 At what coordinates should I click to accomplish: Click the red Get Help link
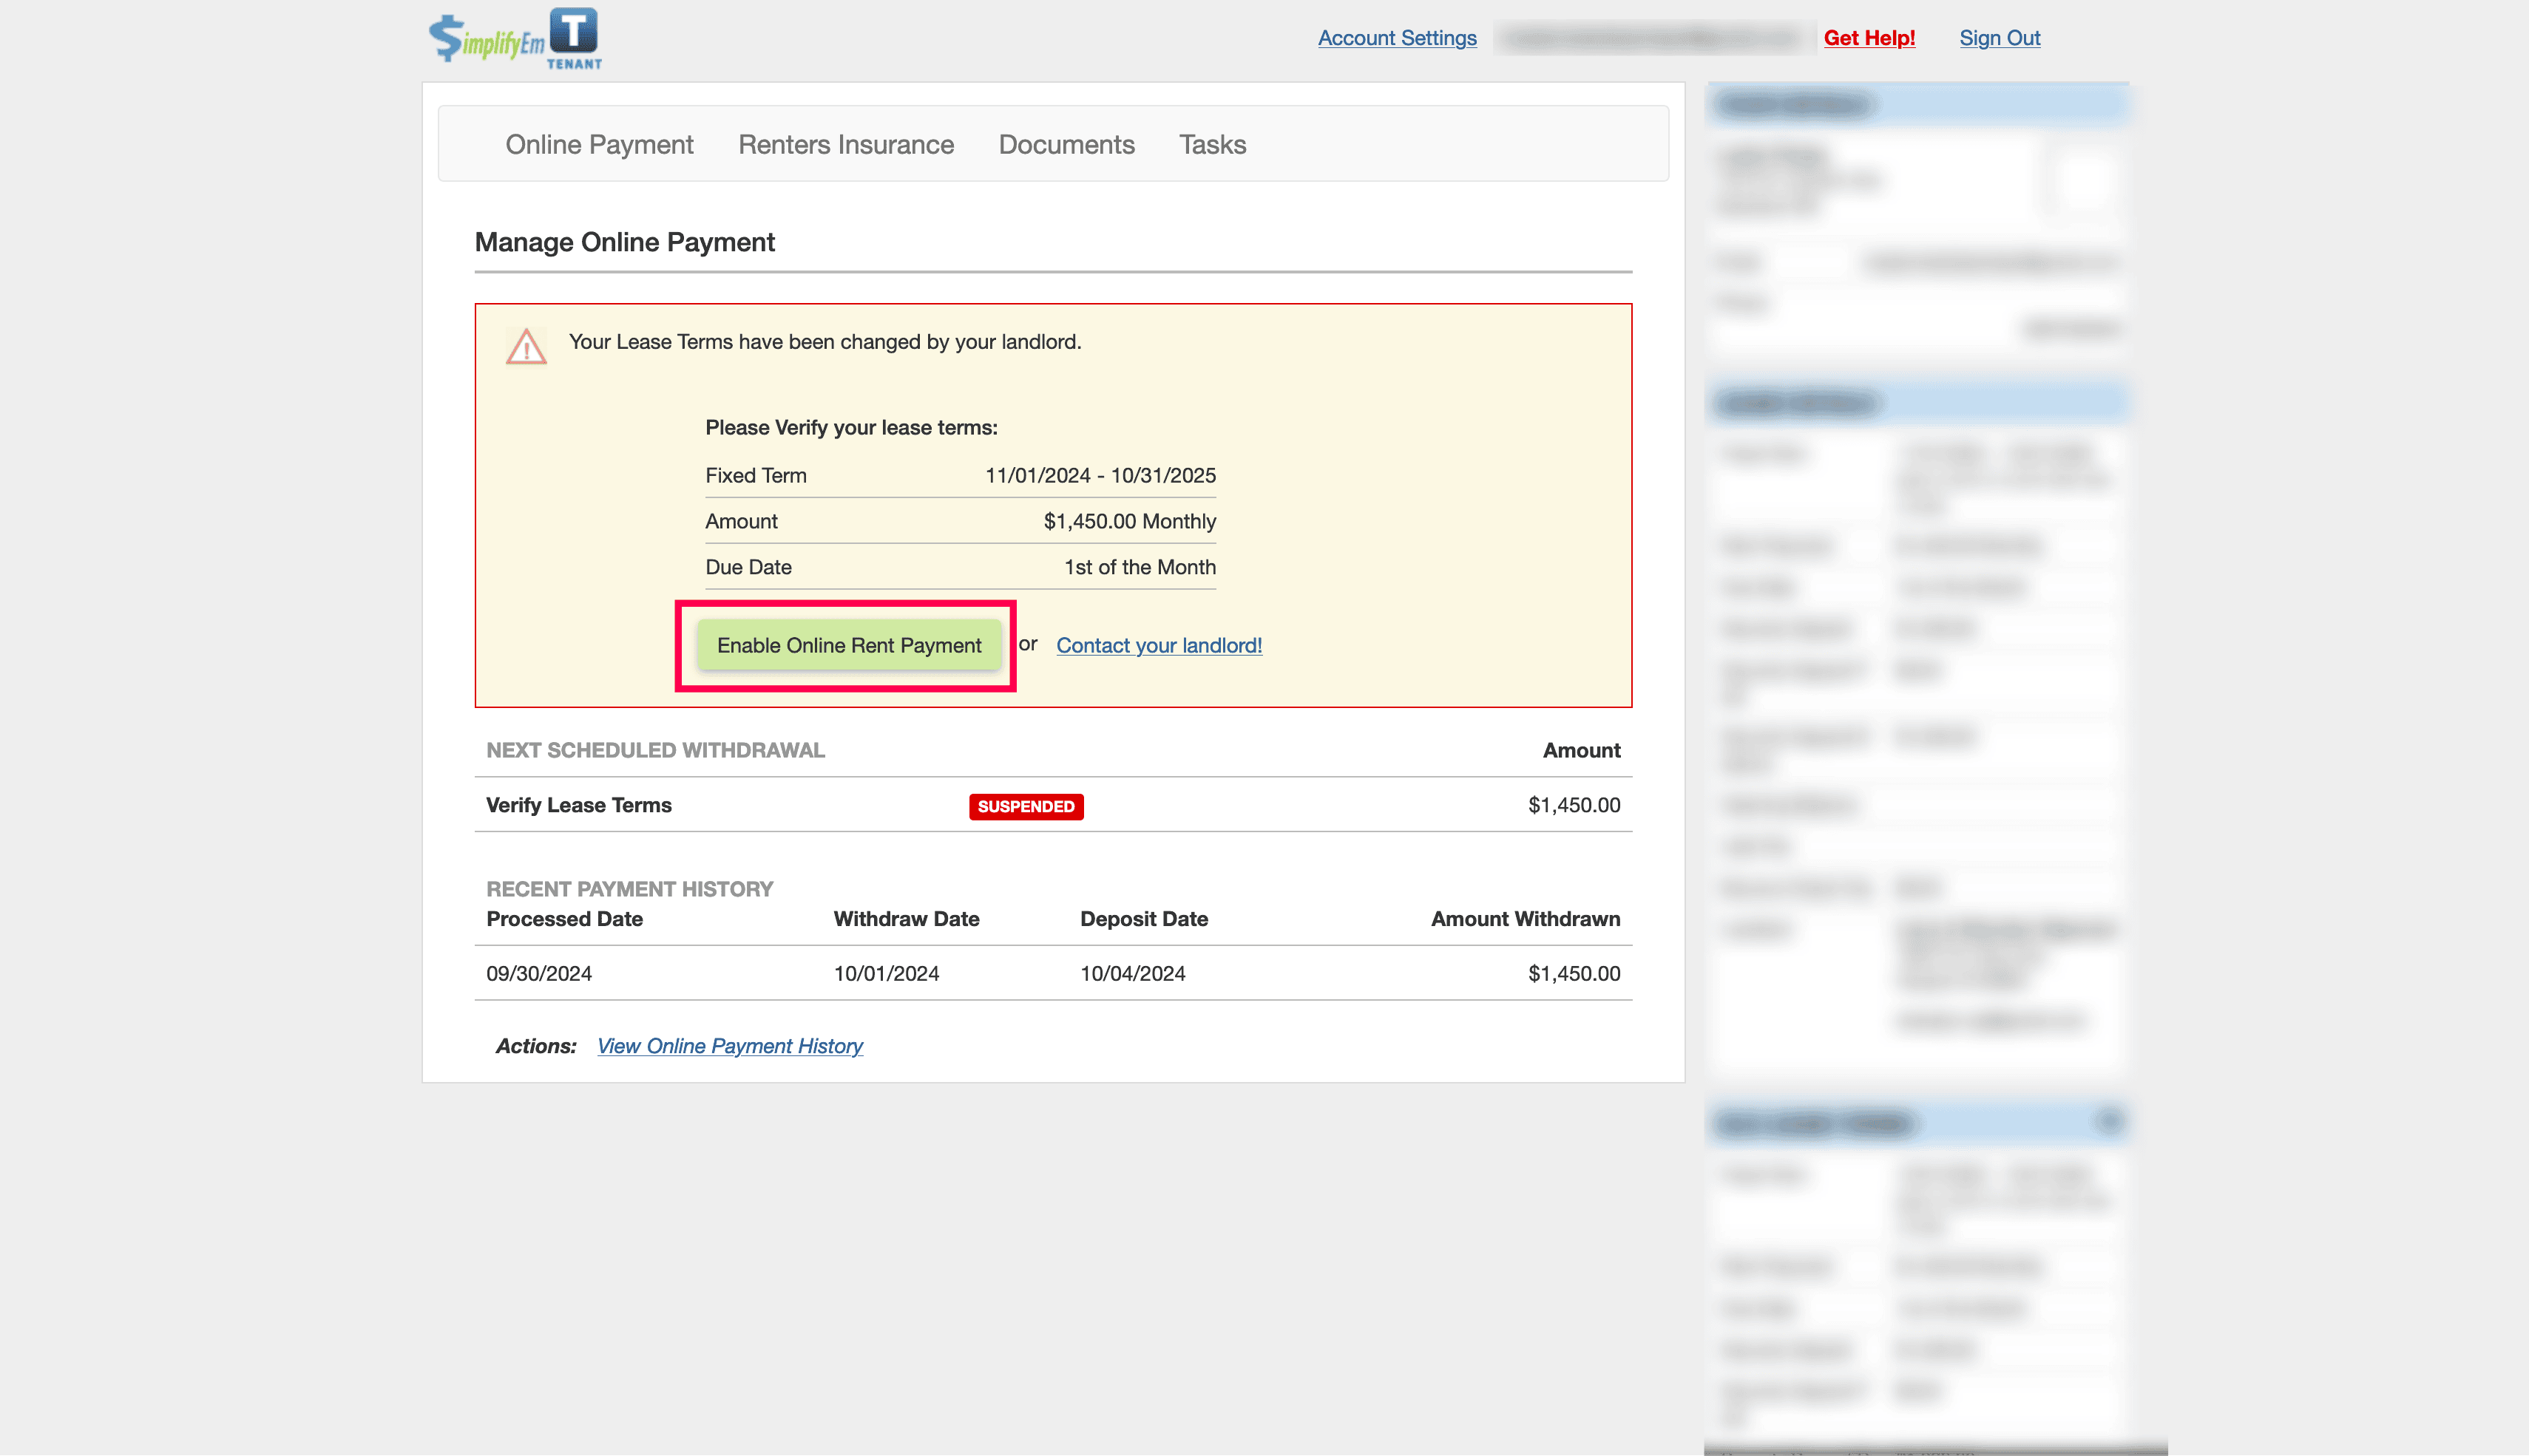click(1869, 38)
